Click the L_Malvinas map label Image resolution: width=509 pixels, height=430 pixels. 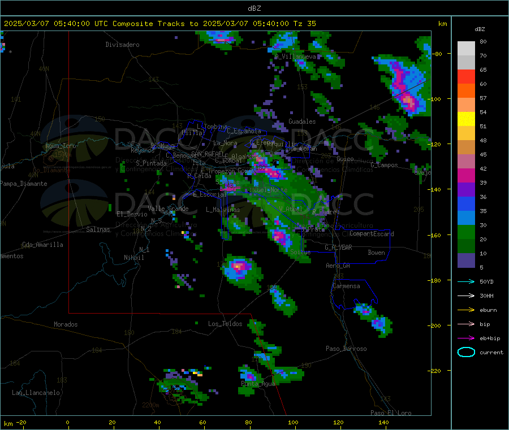click(223, 210)
